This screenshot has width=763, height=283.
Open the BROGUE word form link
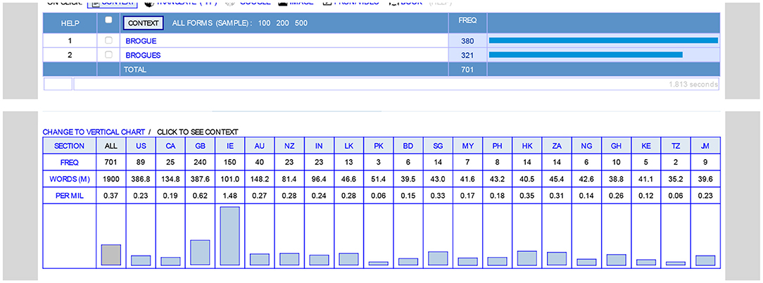click(141, 42)
